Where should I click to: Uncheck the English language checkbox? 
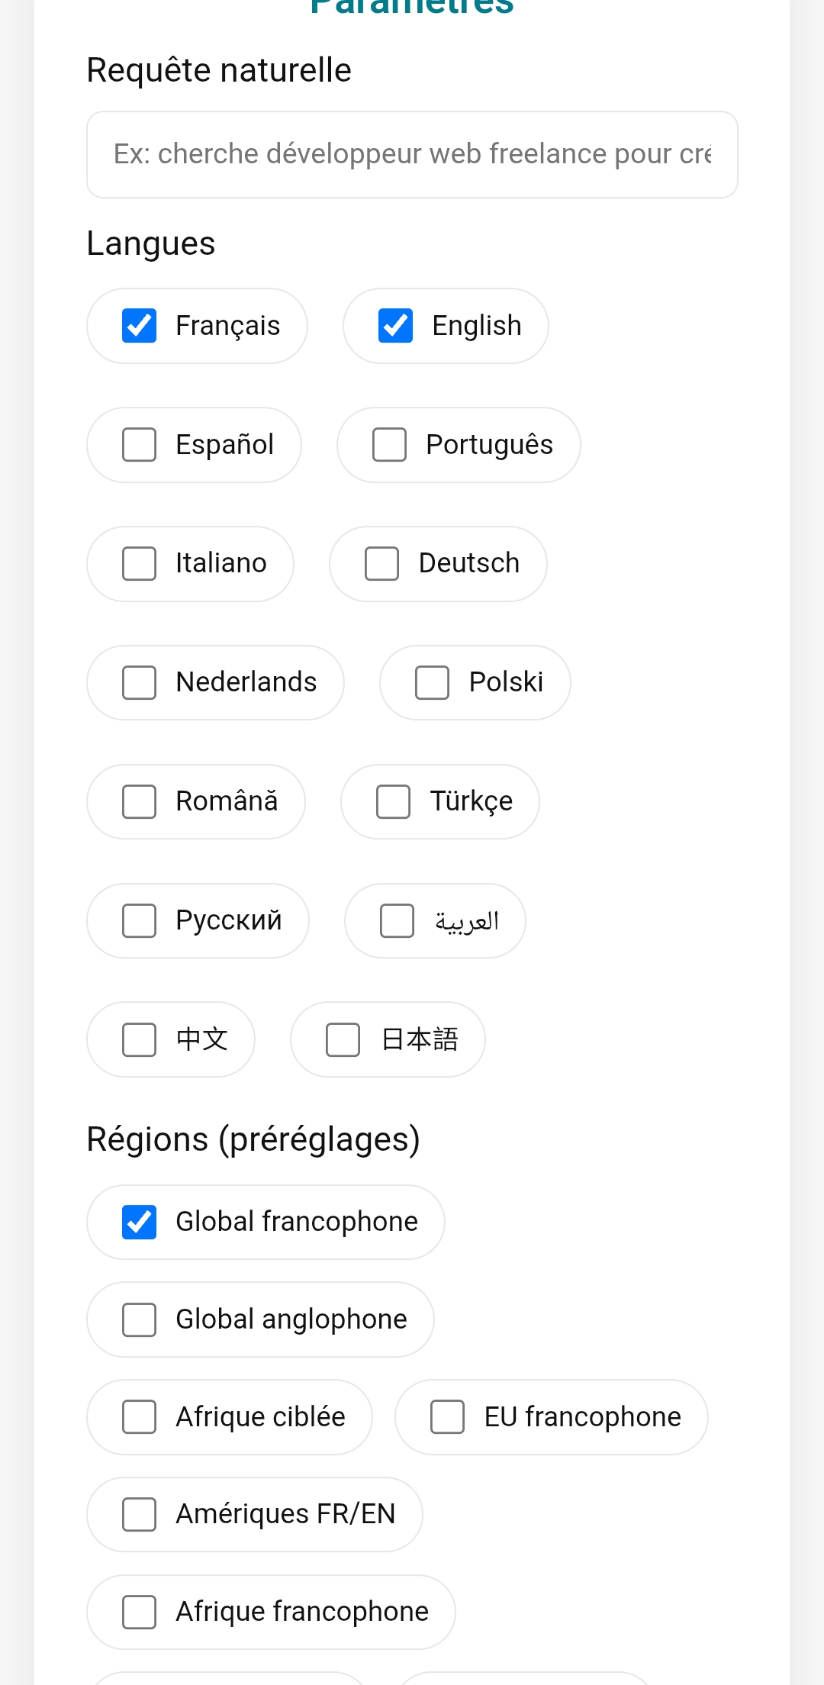tap(396, 326)
